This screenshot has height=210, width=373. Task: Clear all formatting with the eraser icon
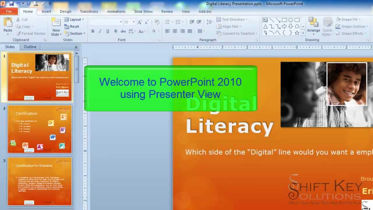tap(157, 22)
